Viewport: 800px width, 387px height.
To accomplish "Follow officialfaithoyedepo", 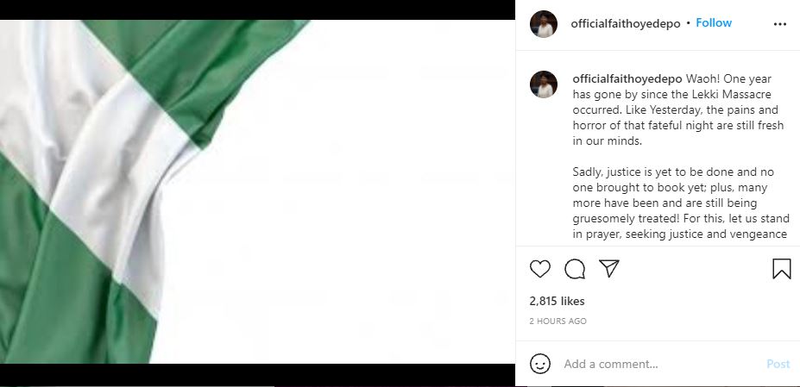I will [714, 23].
